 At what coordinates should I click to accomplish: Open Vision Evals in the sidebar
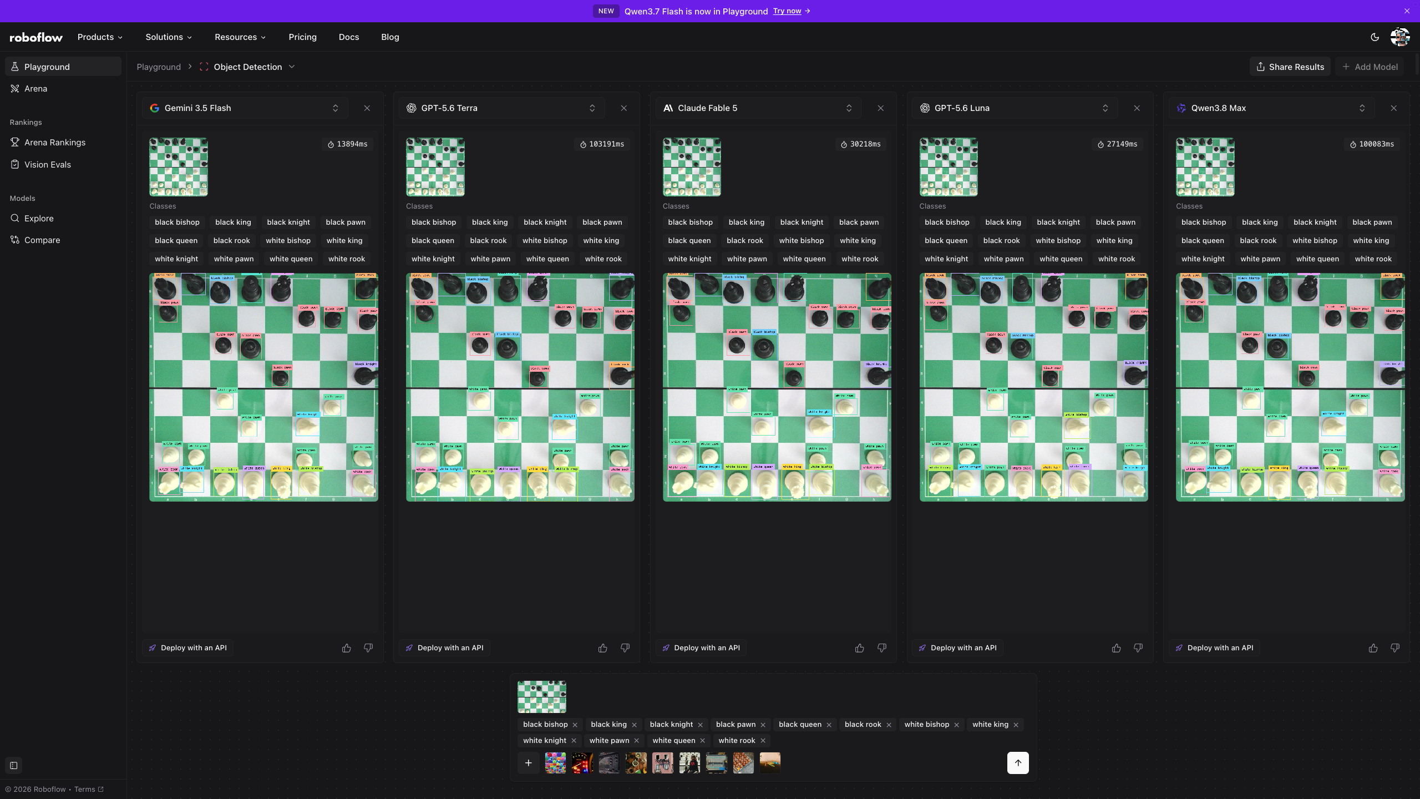63,165
